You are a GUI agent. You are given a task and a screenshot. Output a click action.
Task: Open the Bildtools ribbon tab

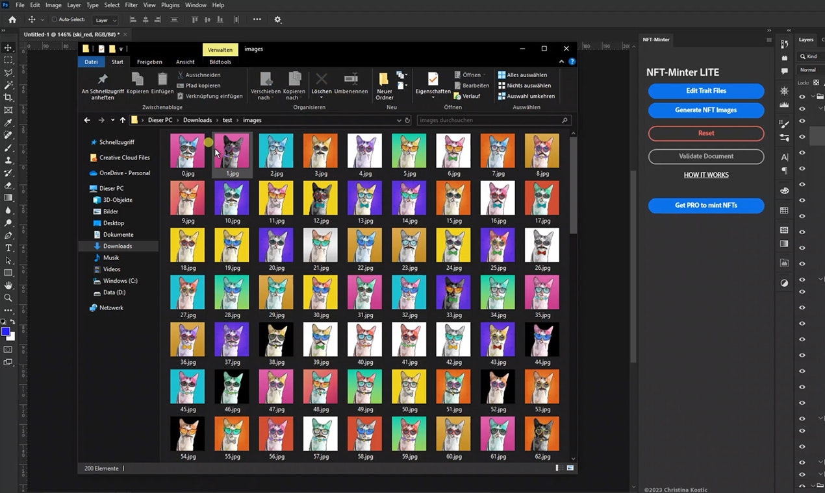220,62
